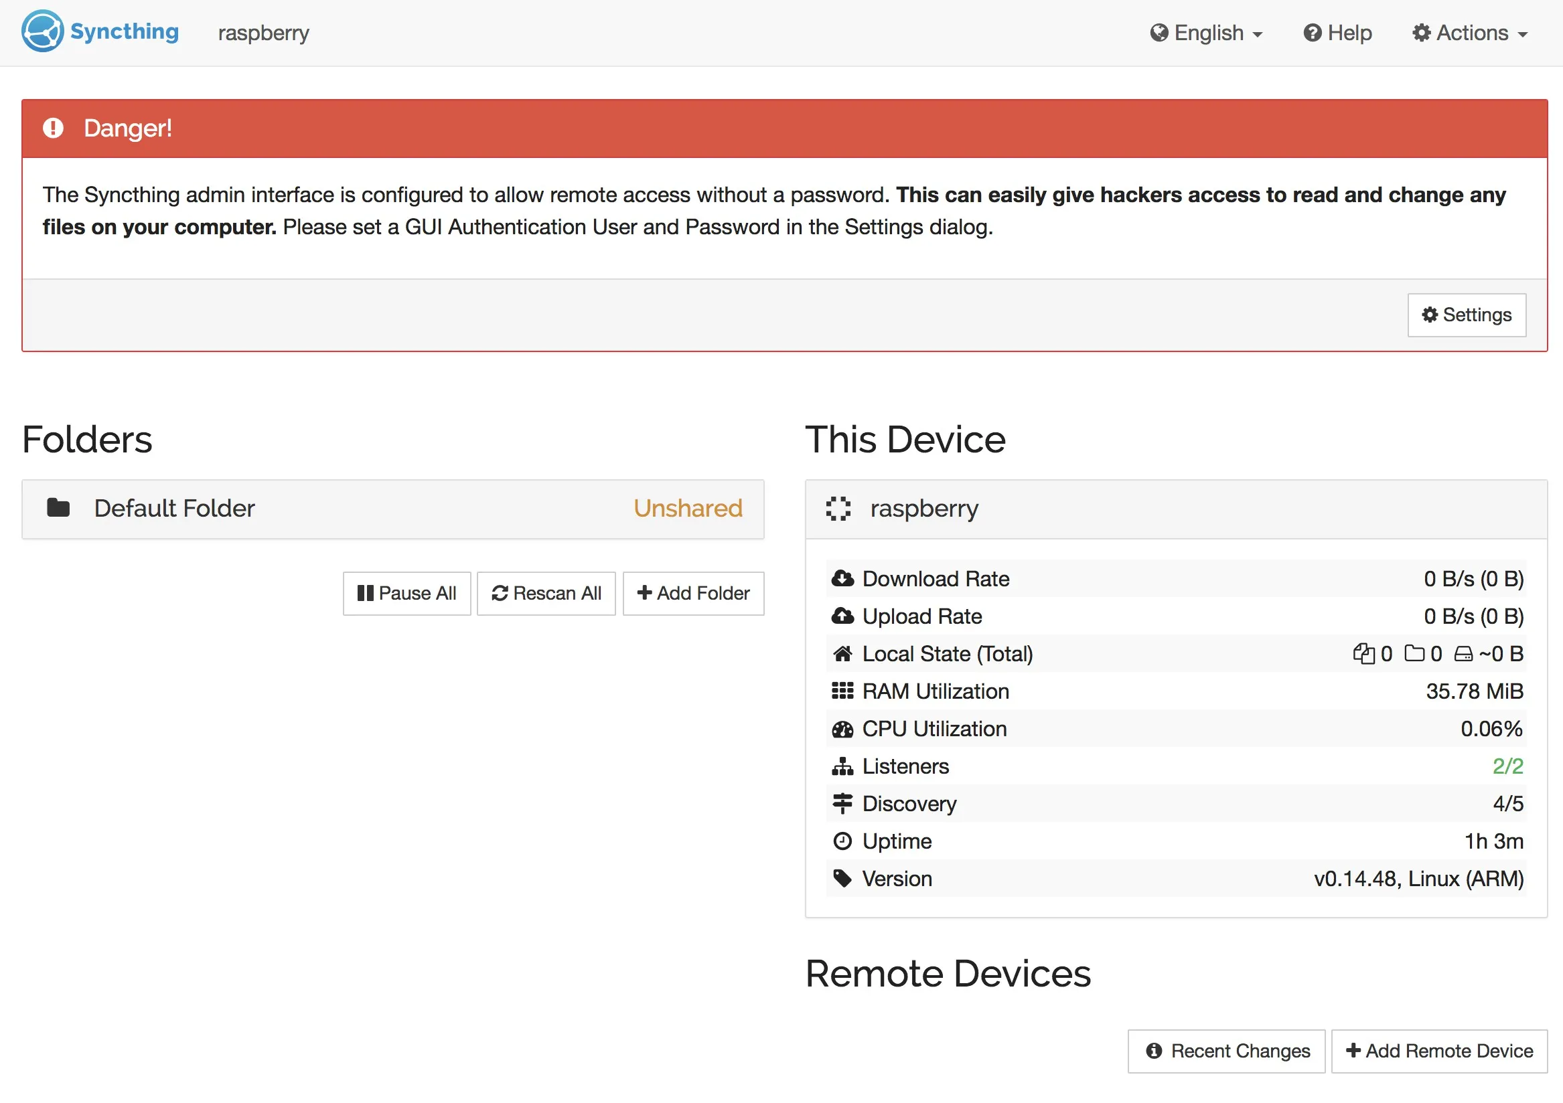View Recent Changes

[1226, 1051]
